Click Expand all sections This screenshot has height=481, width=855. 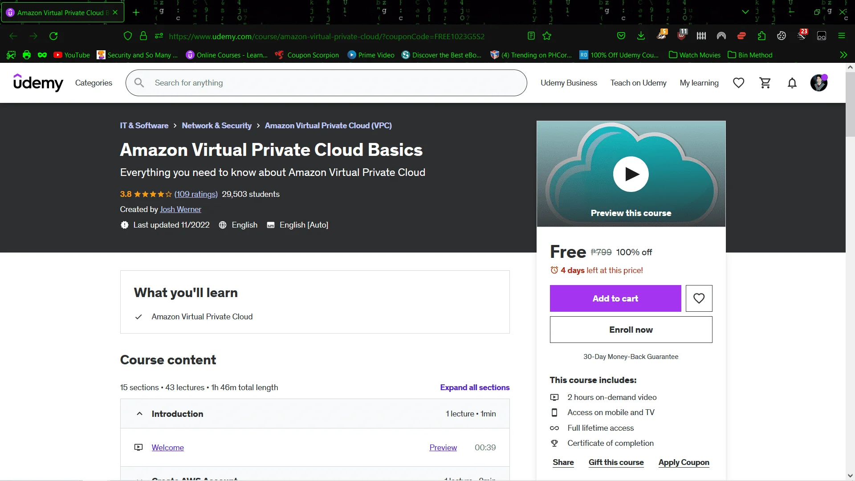(475, 387)
